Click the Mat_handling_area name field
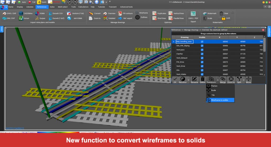 (184, 42)
